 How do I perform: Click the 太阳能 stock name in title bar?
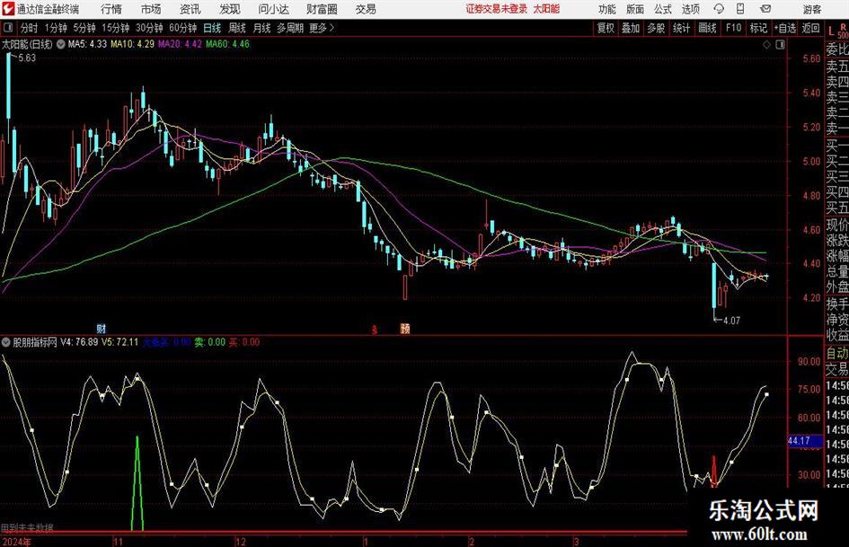546,9
